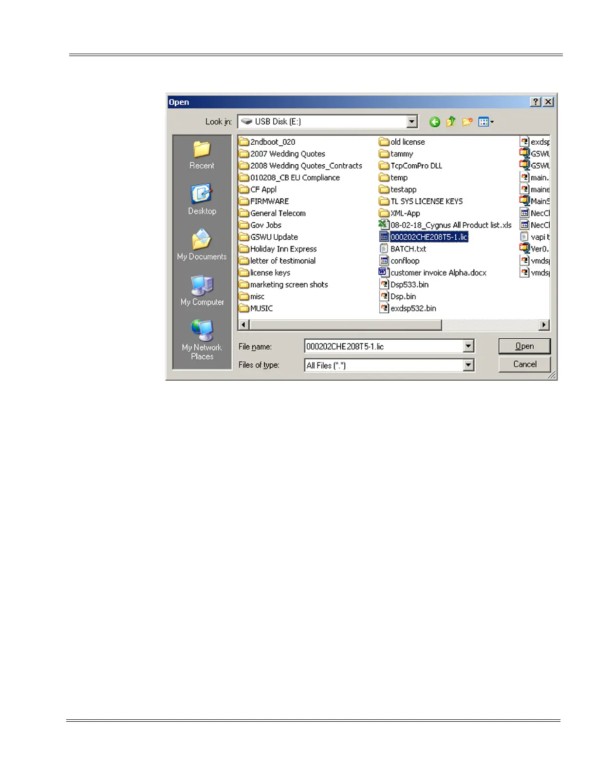Image resolution: width=596 pixels, height=772 pixels.
Task: Select the main. file in third column
Action: coord(535,178)
